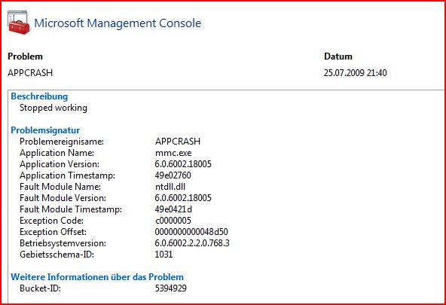Select the Bucket-ID label
The image size is (446, 305).
click(x=40, y=288)
